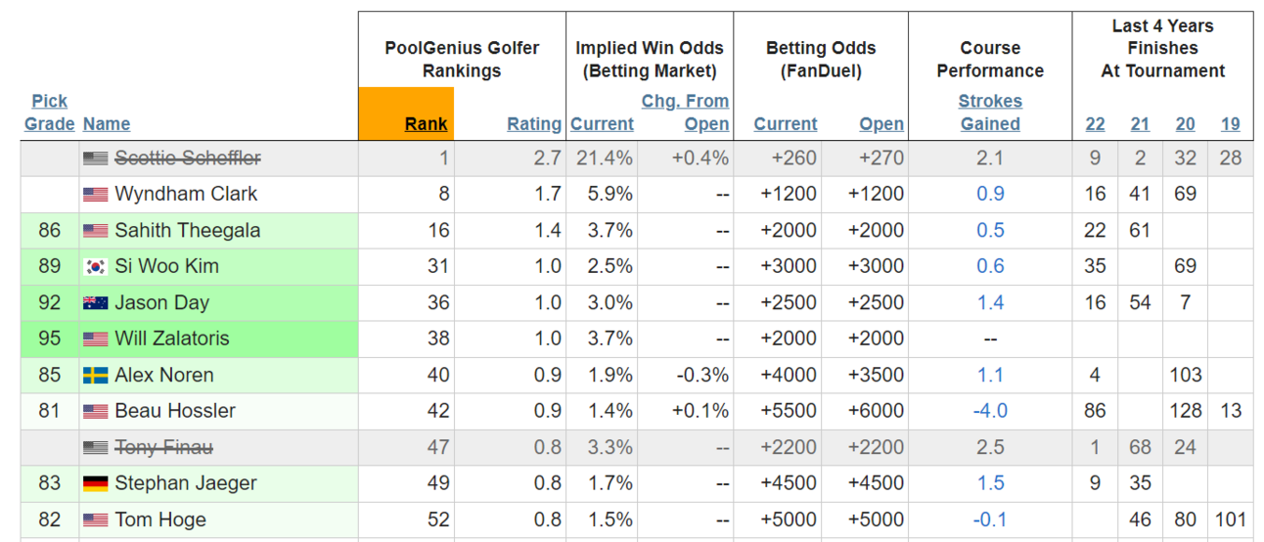Select the Will Zalatoris pick grade 95 cell
The width and height of the screenshot is (1264, 542).
[x=50, y=339]
